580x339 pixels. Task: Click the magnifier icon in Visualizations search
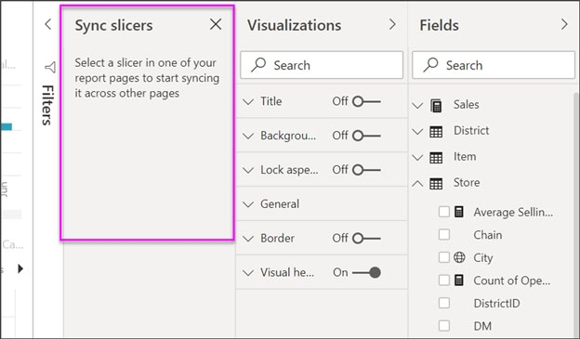[x=258, y=65]
